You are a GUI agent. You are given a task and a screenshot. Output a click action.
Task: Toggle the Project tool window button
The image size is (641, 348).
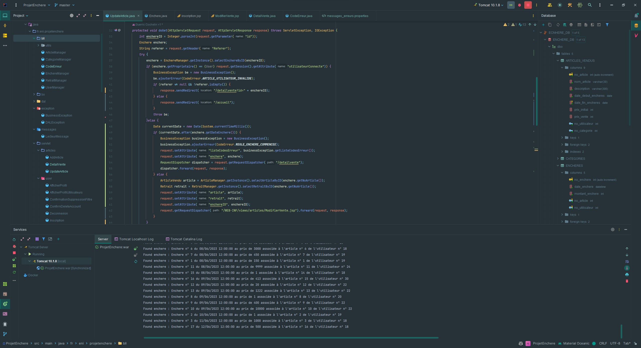click(5, 15)
